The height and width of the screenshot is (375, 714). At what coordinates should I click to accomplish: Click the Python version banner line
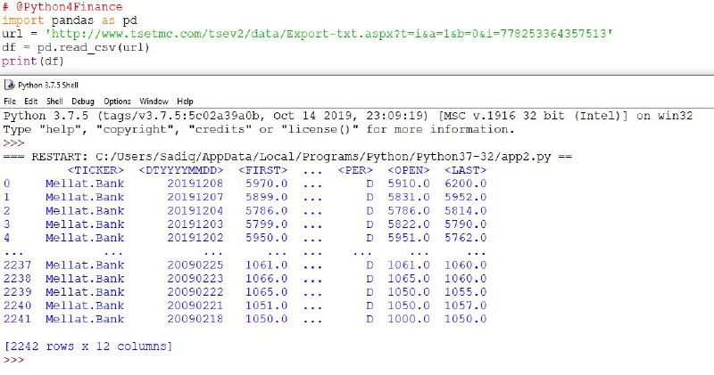[x=348, y=116]
